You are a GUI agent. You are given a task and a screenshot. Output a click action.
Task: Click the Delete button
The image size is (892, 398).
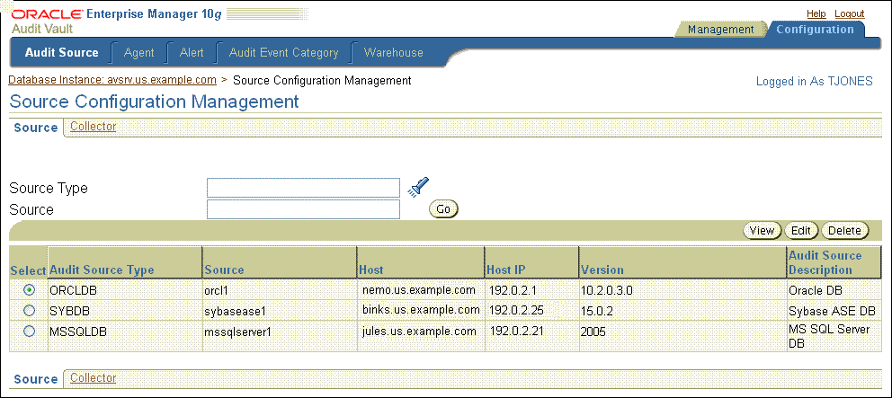tap(844, 230)
